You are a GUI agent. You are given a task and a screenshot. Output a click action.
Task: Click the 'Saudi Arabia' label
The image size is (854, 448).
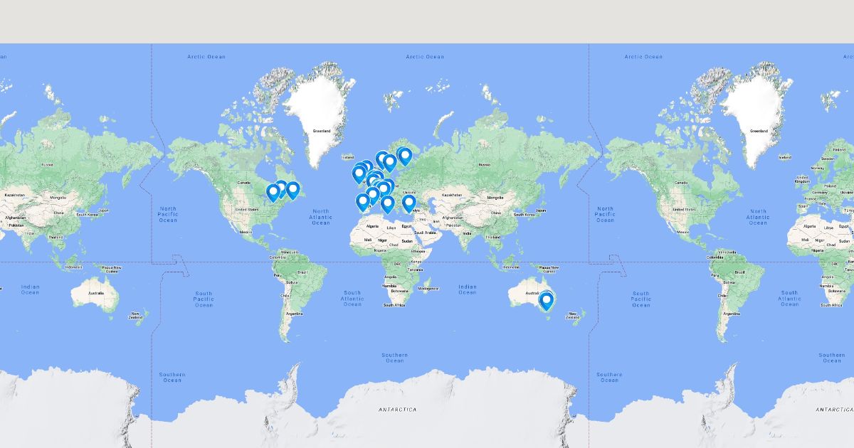click(426, 233)
